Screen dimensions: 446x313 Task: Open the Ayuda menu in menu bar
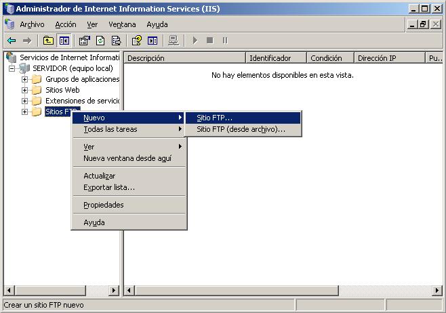click(157, 25)
